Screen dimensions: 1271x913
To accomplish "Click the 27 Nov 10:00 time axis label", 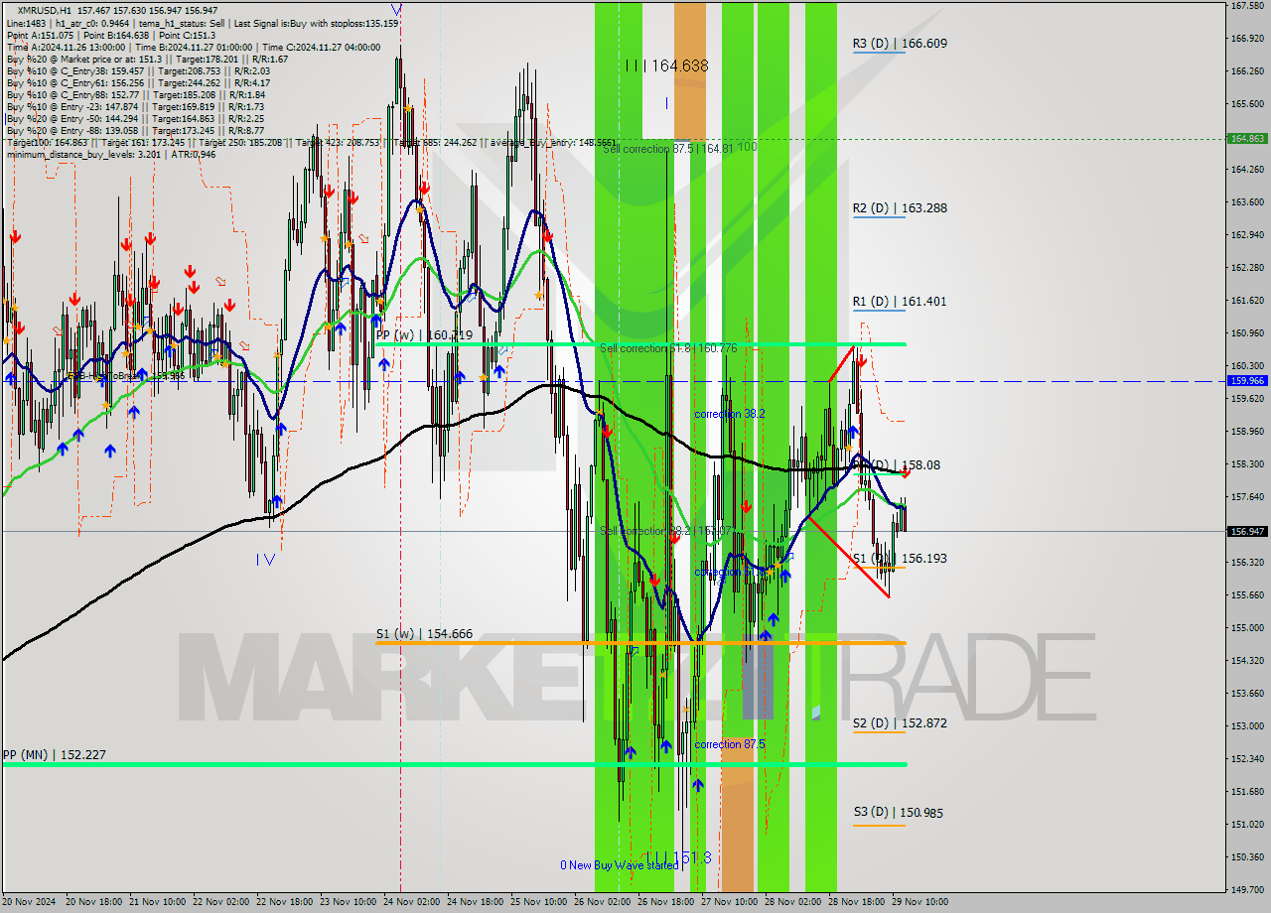I will coord(728,902).
